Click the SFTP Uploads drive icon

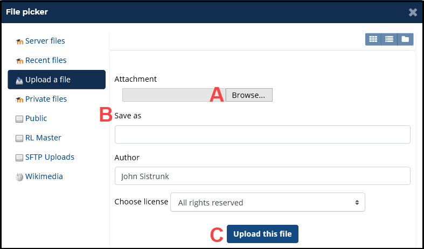click(x=19, y=158)
